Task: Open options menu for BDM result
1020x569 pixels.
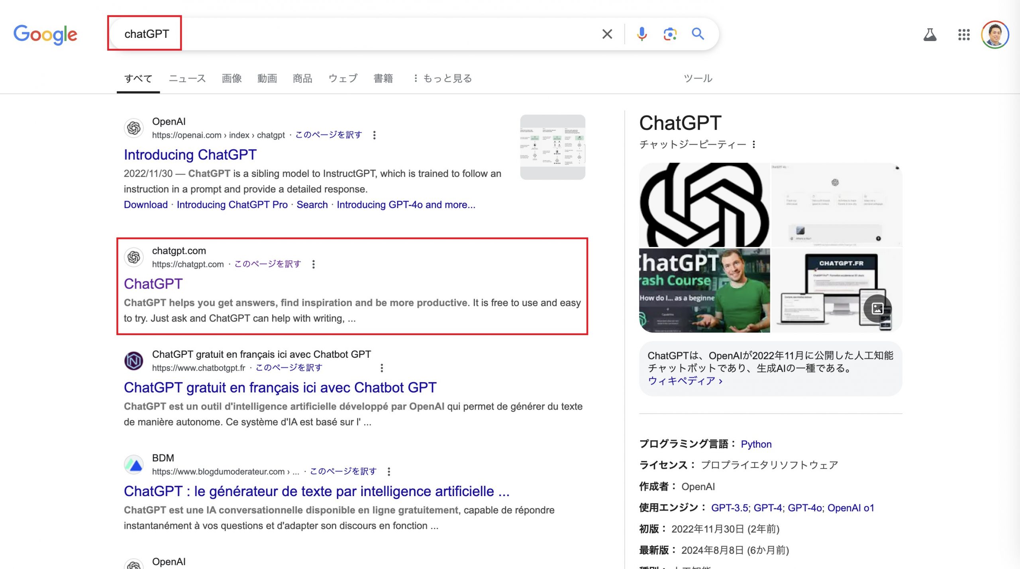Action: (389, 471)
